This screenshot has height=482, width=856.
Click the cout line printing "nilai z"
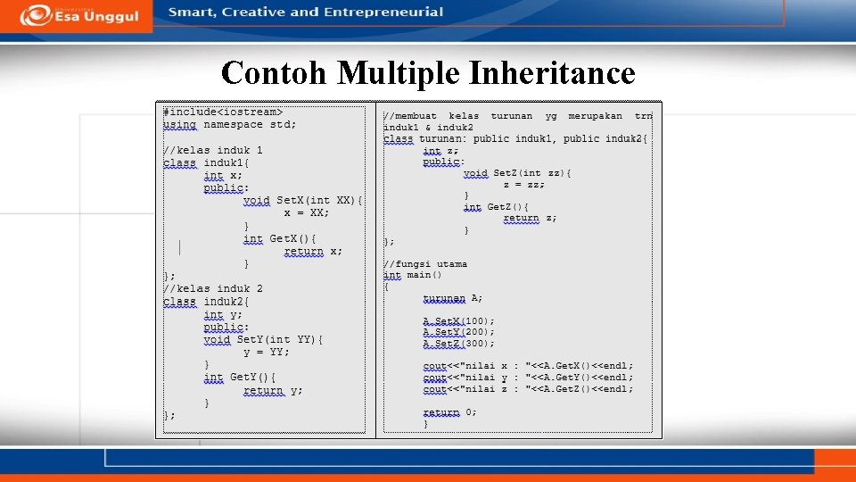(x=528, y=389)
